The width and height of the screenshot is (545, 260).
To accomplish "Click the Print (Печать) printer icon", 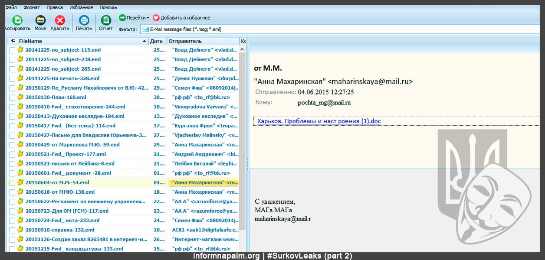I will pos(84,20).
